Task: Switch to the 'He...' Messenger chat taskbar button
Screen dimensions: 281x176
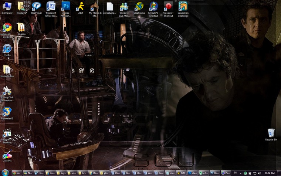Action: point(39,173)
